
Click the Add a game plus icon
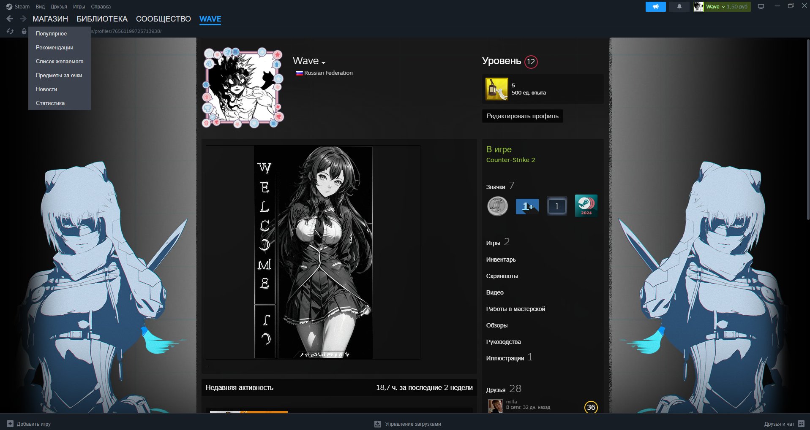click(10, 424)
